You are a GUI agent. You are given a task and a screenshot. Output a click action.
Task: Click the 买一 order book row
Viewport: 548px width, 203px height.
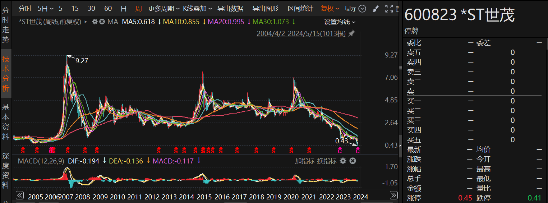pyautogui.click(x=474, y=101)
